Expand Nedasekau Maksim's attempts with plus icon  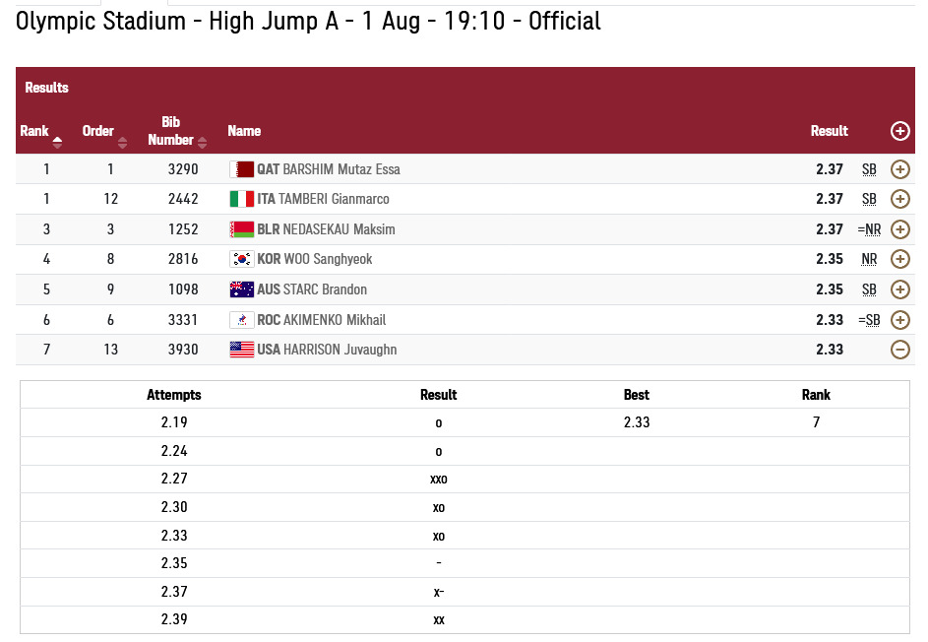tap(899, 229)
